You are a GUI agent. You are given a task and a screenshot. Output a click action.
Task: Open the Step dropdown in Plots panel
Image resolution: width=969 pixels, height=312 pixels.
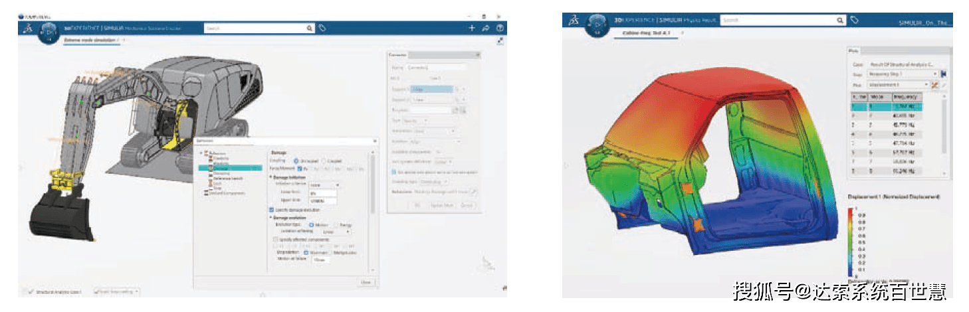[x=903, y=74]
